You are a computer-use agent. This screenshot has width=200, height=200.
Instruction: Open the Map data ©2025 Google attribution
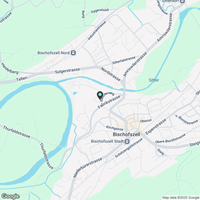[x=181, y=198]
